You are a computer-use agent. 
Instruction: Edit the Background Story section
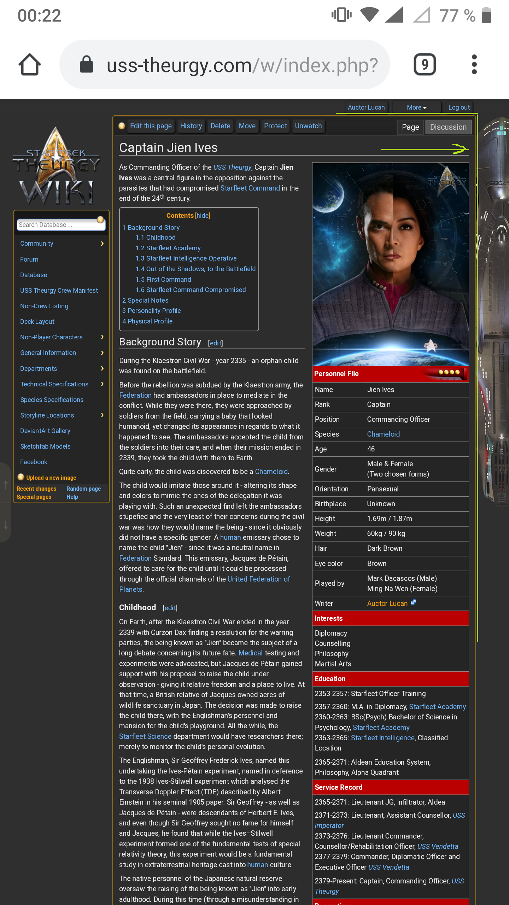[215, 343]
